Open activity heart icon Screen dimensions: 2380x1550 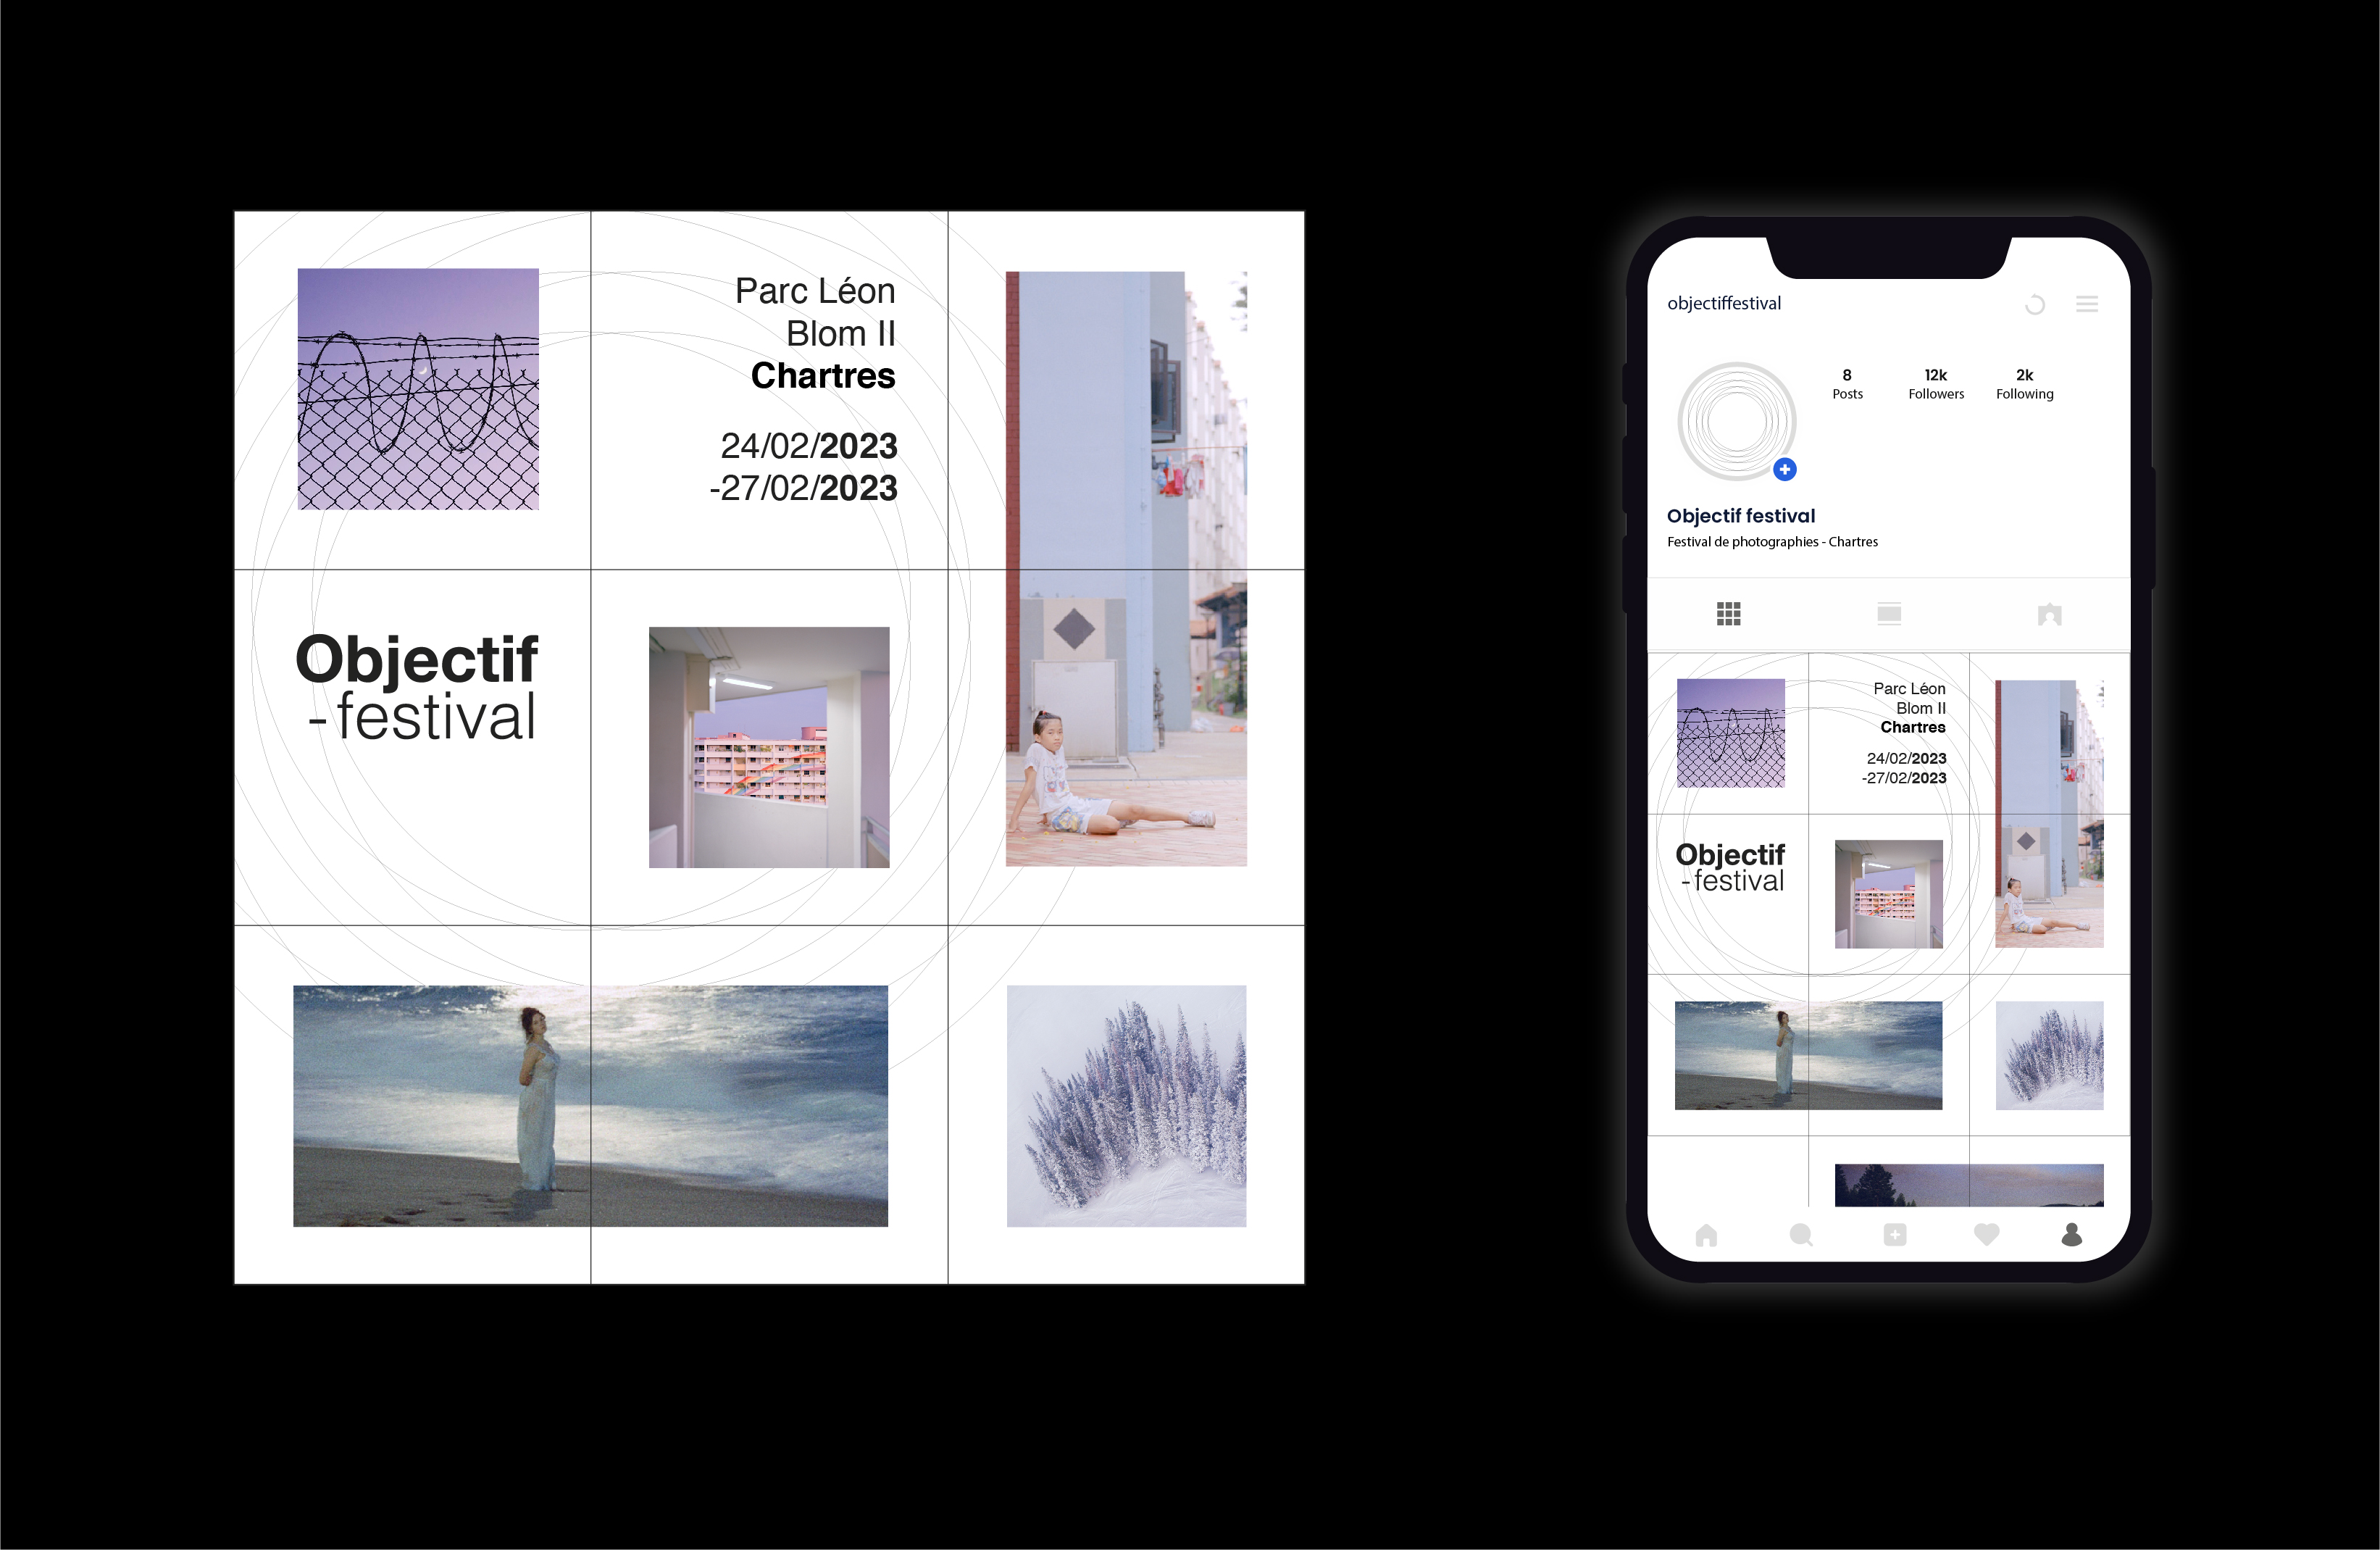pyautogui.click(x=1986, y=1235)
